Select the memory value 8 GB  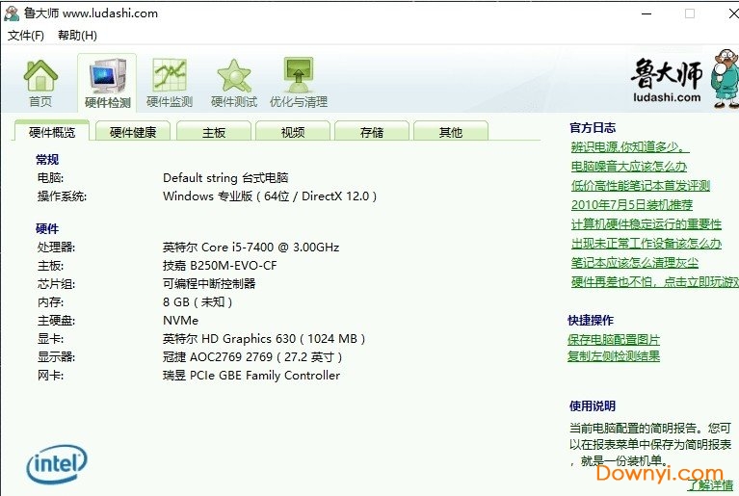(x=198, y=301)
